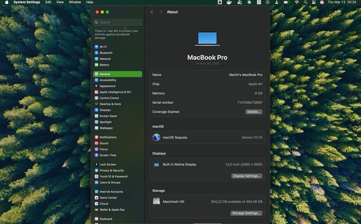Screen dimensions: 361x224
Task: Select the Screen Time sidebar item
Action: (108, 155)
